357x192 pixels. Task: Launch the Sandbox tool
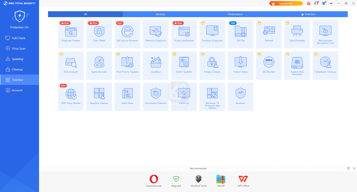click(x=156, y=66)
